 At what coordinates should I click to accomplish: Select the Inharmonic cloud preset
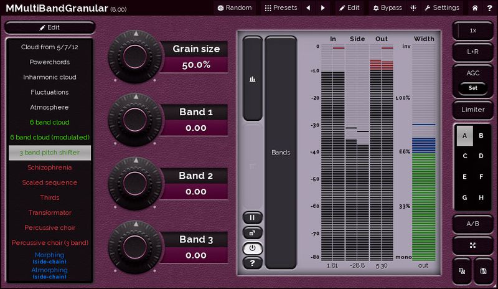click(50, 77)
